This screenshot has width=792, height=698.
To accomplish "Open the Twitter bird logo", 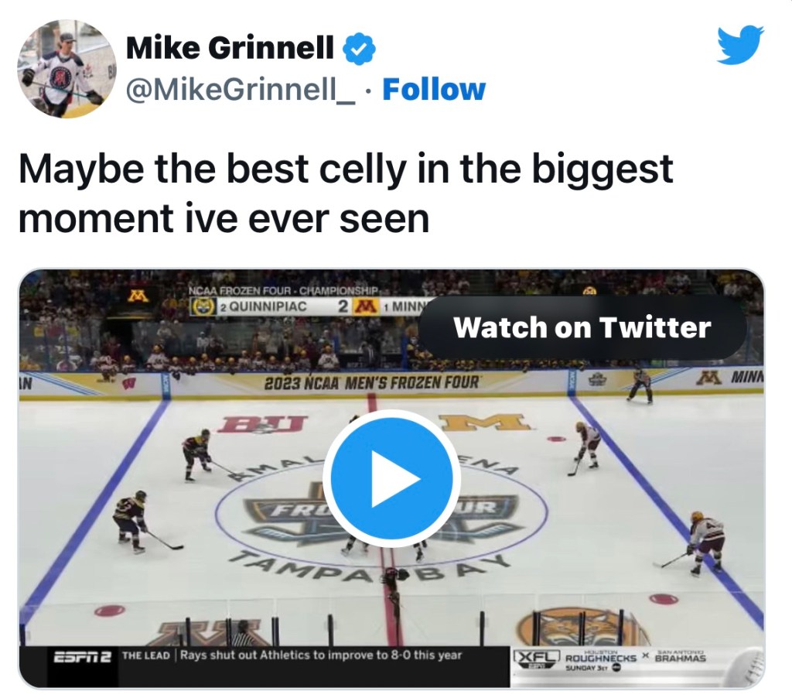I will click(x=739, y=45).
